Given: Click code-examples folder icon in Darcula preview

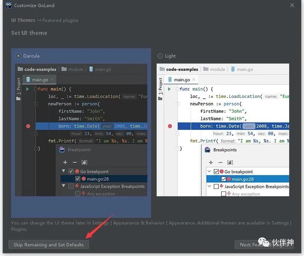Looking at the screenshot, I should pyautogui.click(x=20, y=69).
